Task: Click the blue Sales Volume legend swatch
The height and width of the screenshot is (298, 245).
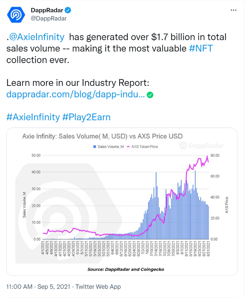Action: click(x=94, y=147)
